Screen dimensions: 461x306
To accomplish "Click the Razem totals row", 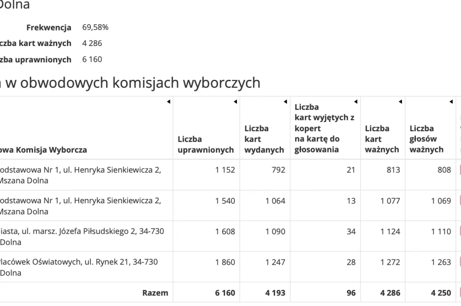I will click(x=155, y=293).
